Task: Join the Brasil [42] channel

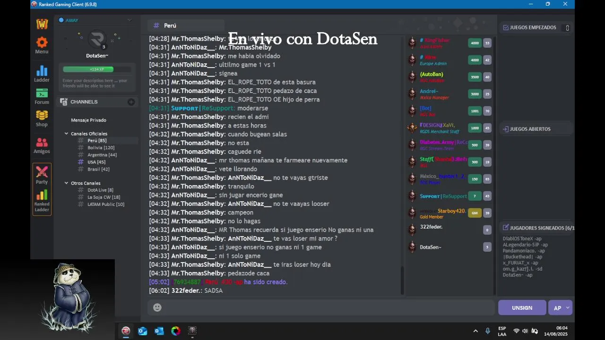Action: 98,169
